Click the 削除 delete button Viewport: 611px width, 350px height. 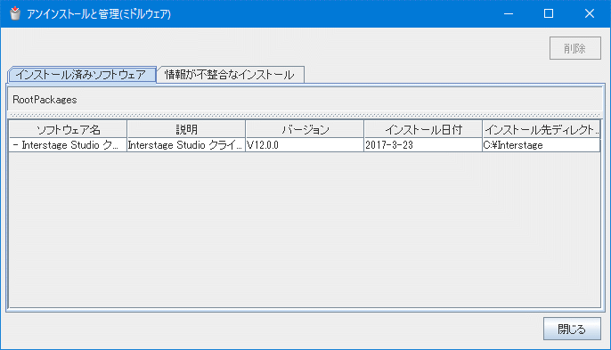pos(575,48)
